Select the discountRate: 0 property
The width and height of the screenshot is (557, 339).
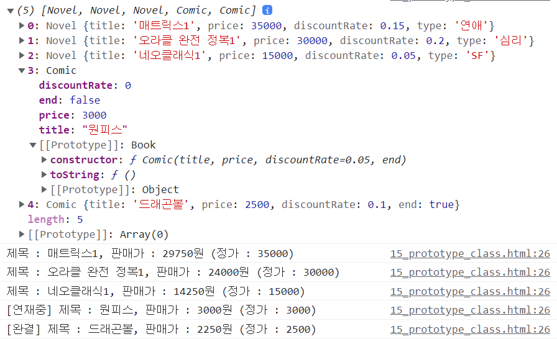[x=85, y=86]
